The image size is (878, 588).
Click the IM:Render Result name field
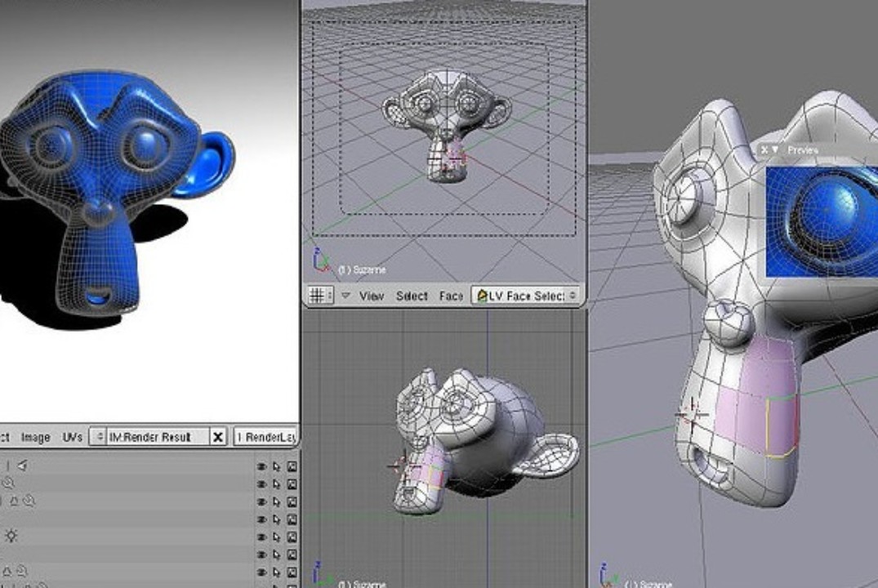point(158,437)
